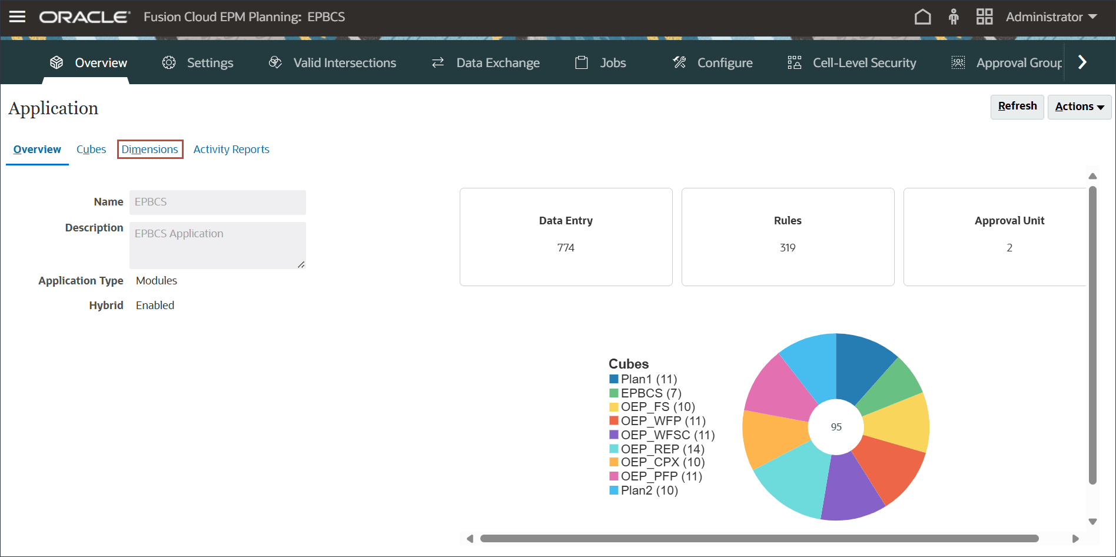
Task: Click the Plan1 blue legend swatch
Action: [614, 379]
